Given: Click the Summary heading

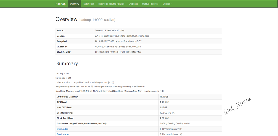Looking at the screenshot, I should click(x=67, y=63).
